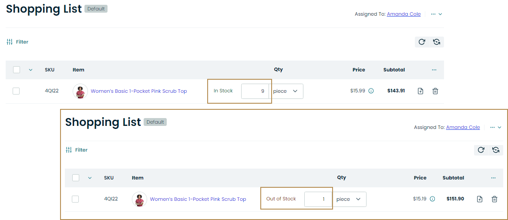The image size is (508, 220).
Task: Click the refresh icon in the In Stock list
Action: tap(421, 42)
